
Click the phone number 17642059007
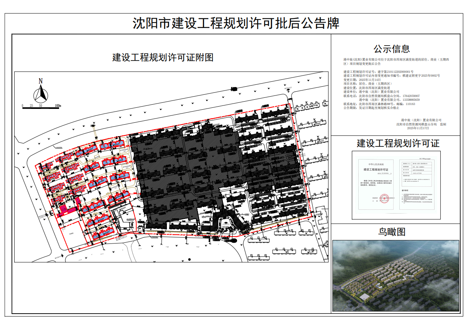[x=411, y=96]
